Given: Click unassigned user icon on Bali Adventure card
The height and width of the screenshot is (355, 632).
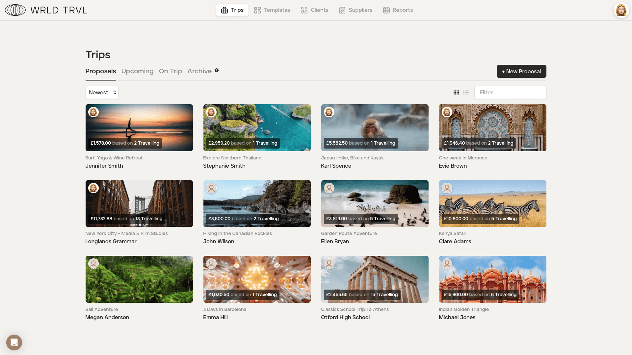Looking at the screenshot, I should point(93,264).
